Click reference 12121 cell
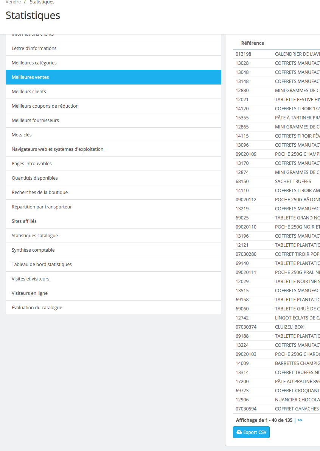 [x=242, y=245]
